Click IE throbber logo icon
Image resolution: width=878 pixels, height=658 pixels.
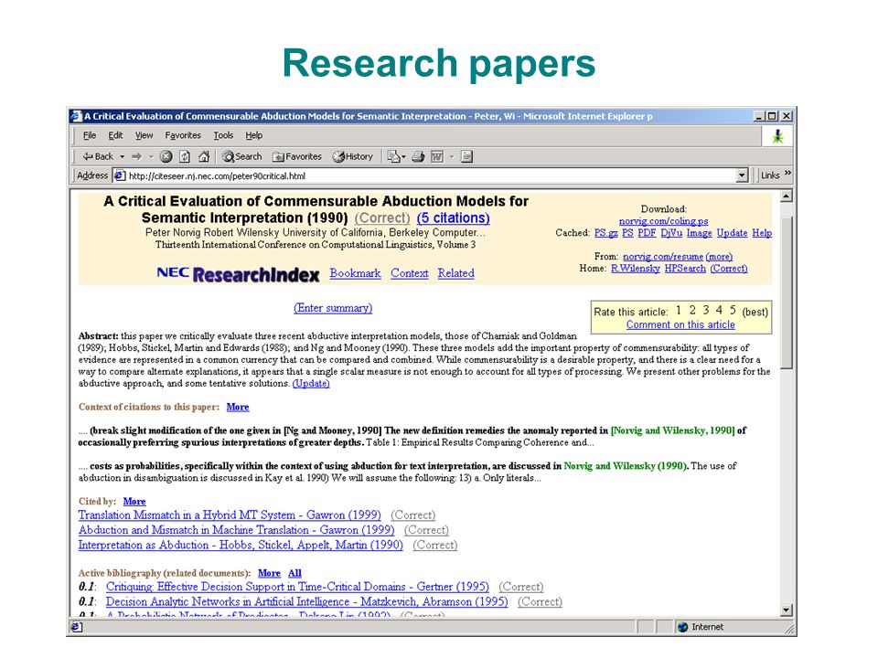point(777,136)
